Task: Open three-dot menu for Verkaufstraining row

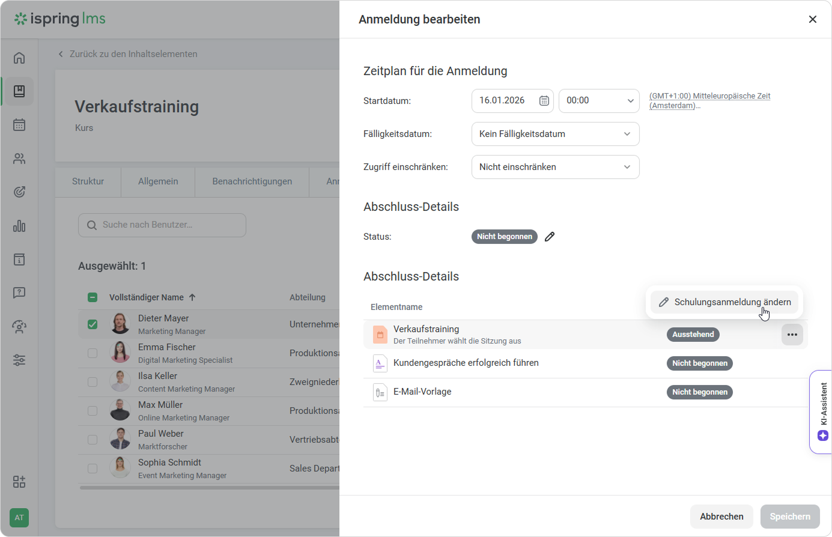Action: pyautogui.click(x=792, y=335)
